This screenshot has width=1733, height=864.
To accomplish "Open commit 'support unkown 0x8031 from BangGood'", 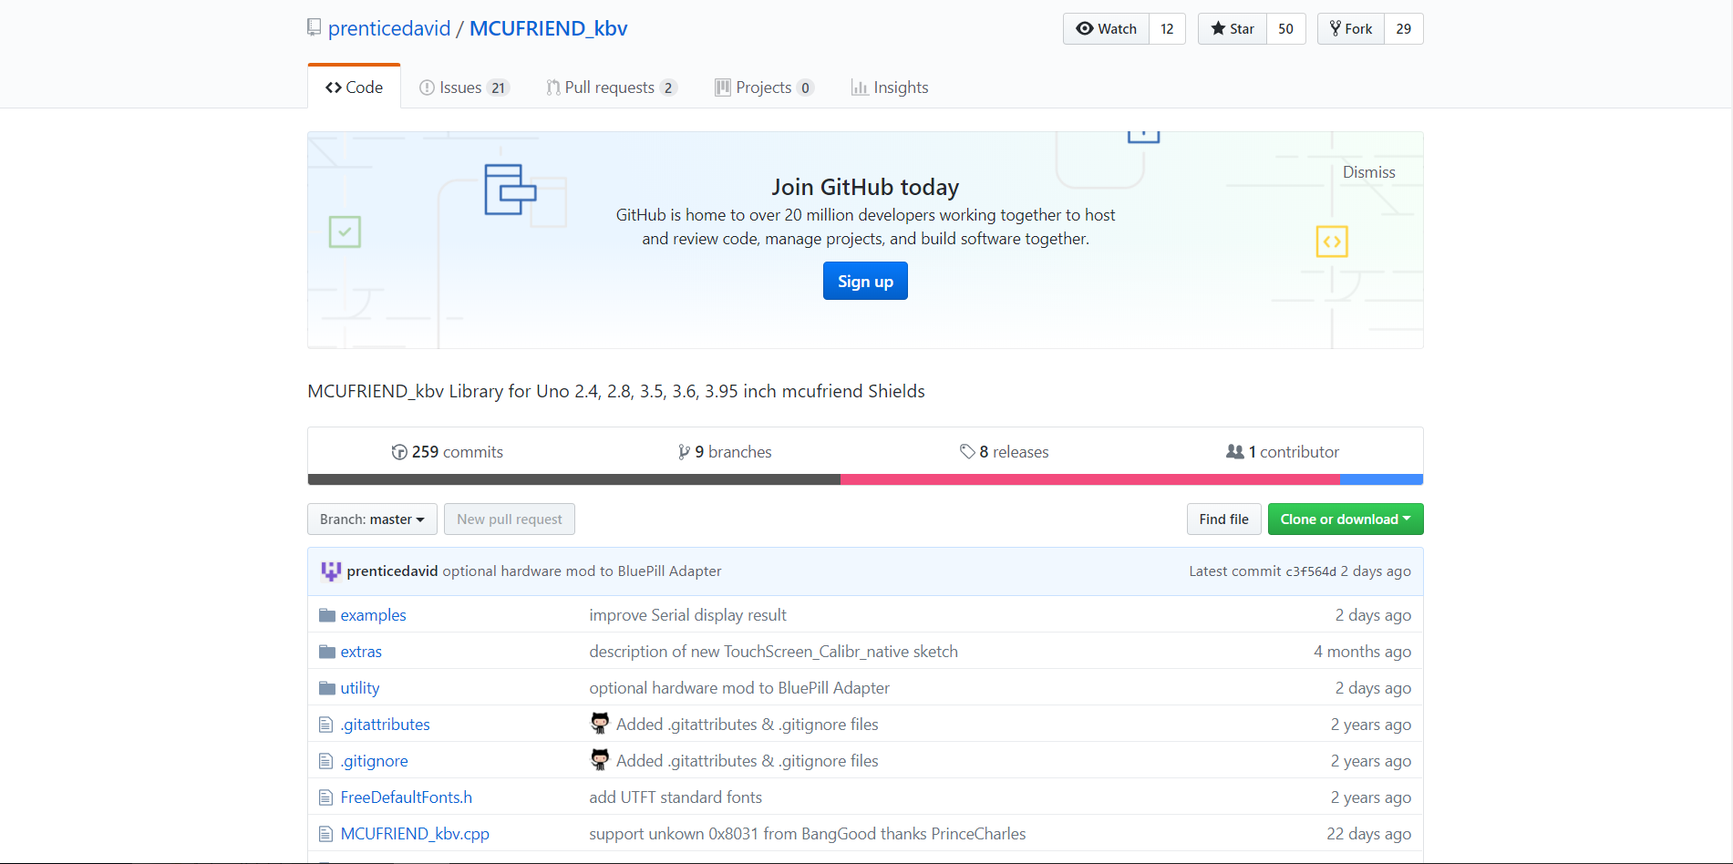I will pyautogui.click(x=807, y=834).
